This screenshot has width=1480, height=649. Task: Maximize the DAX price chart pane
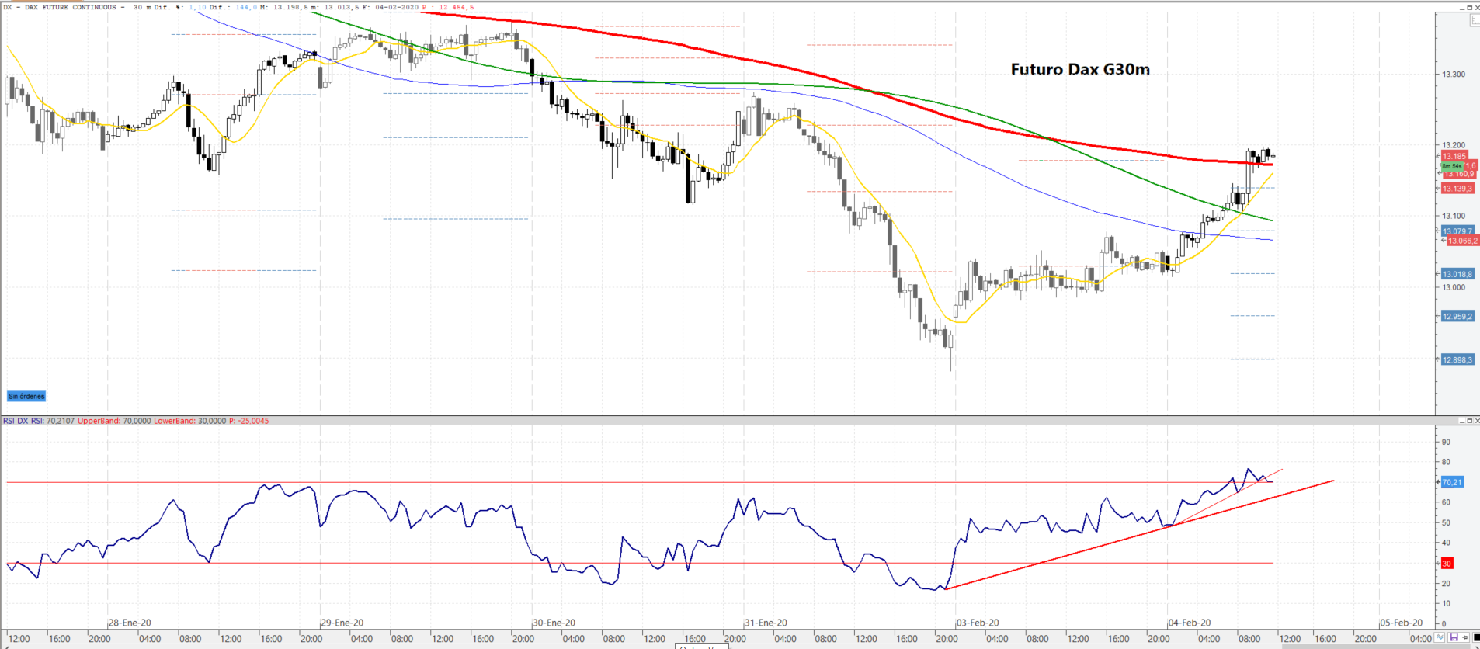click(1469, 8)
